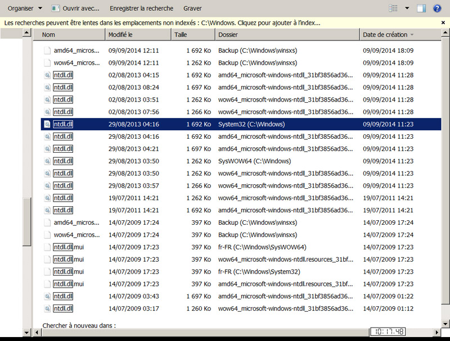Click the horizontal scrollbar right arrow
This screenshot has height=341, width=450.
(437, 333)
